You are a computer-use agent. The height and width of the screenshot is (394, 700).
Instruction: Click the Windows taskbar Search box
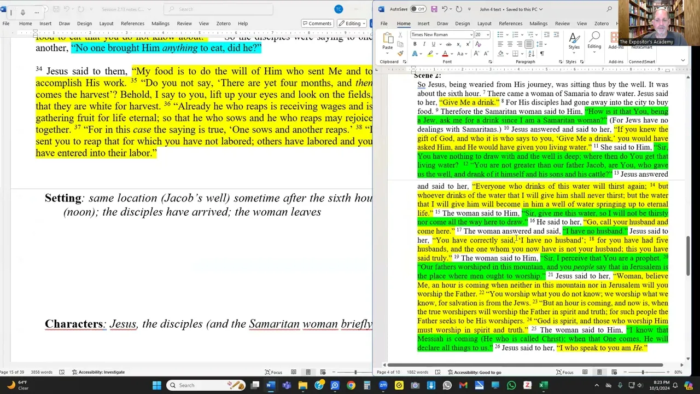point(203,385)
